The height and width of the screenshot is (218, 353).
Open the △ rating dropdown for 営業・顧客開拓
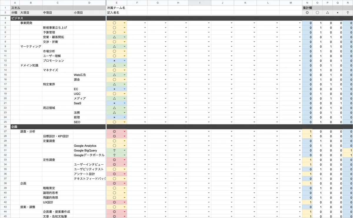point(125,37)
